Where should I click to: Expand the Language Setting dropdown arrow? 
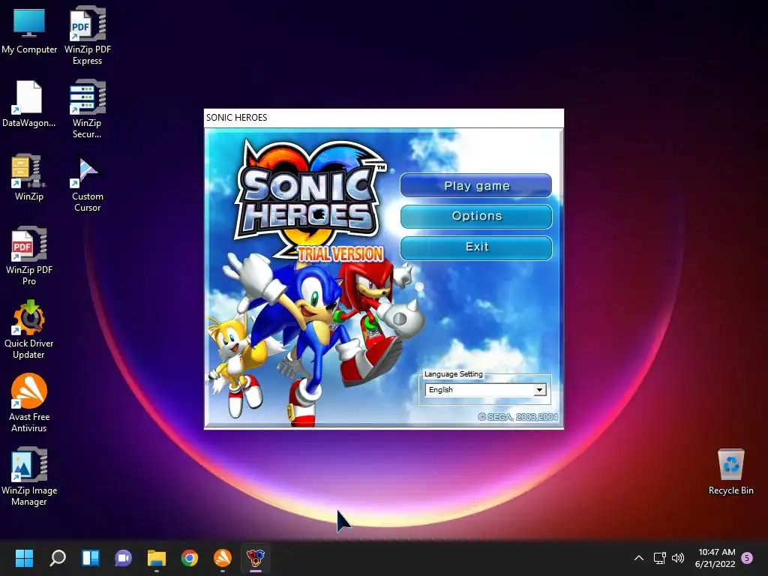539,390
